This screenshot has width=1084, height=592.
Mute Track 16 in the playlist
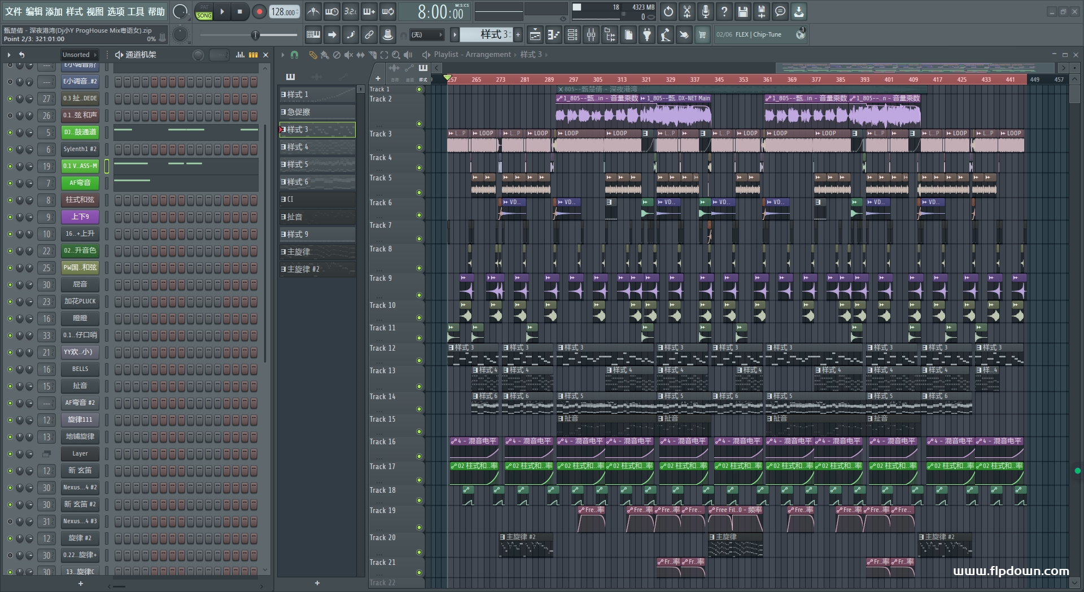(x=419, y=457)
